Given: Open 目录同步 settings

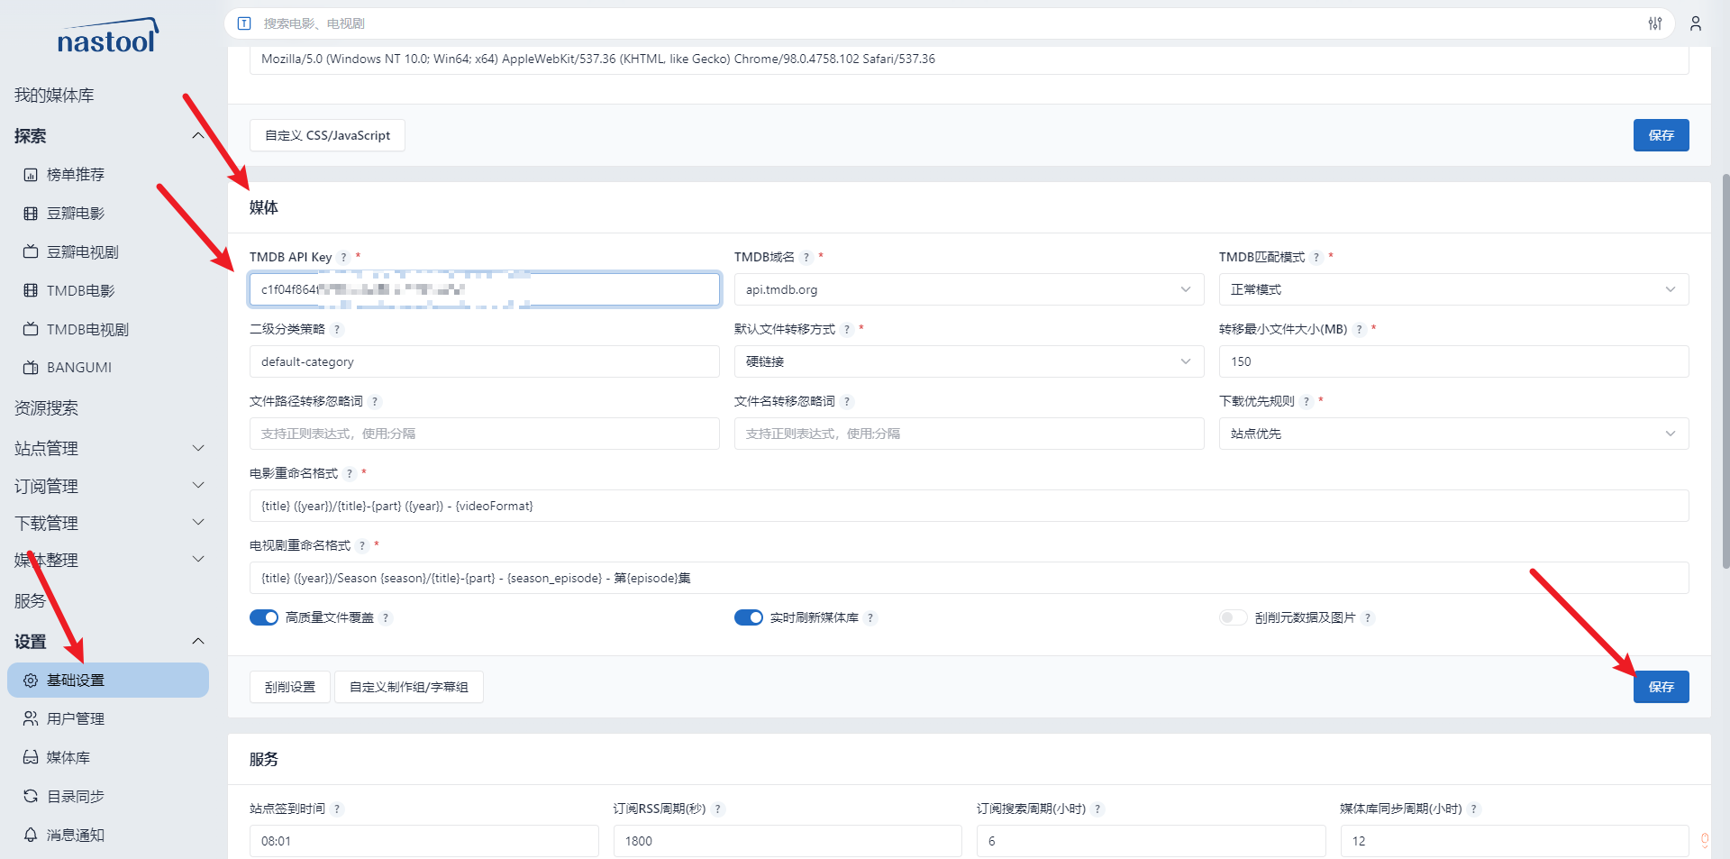Looking at the screenshot, I should [x=72, y=796].
